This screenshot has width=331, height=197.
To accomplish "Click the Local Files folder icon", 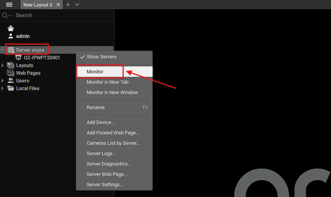I will click(11, 88).
